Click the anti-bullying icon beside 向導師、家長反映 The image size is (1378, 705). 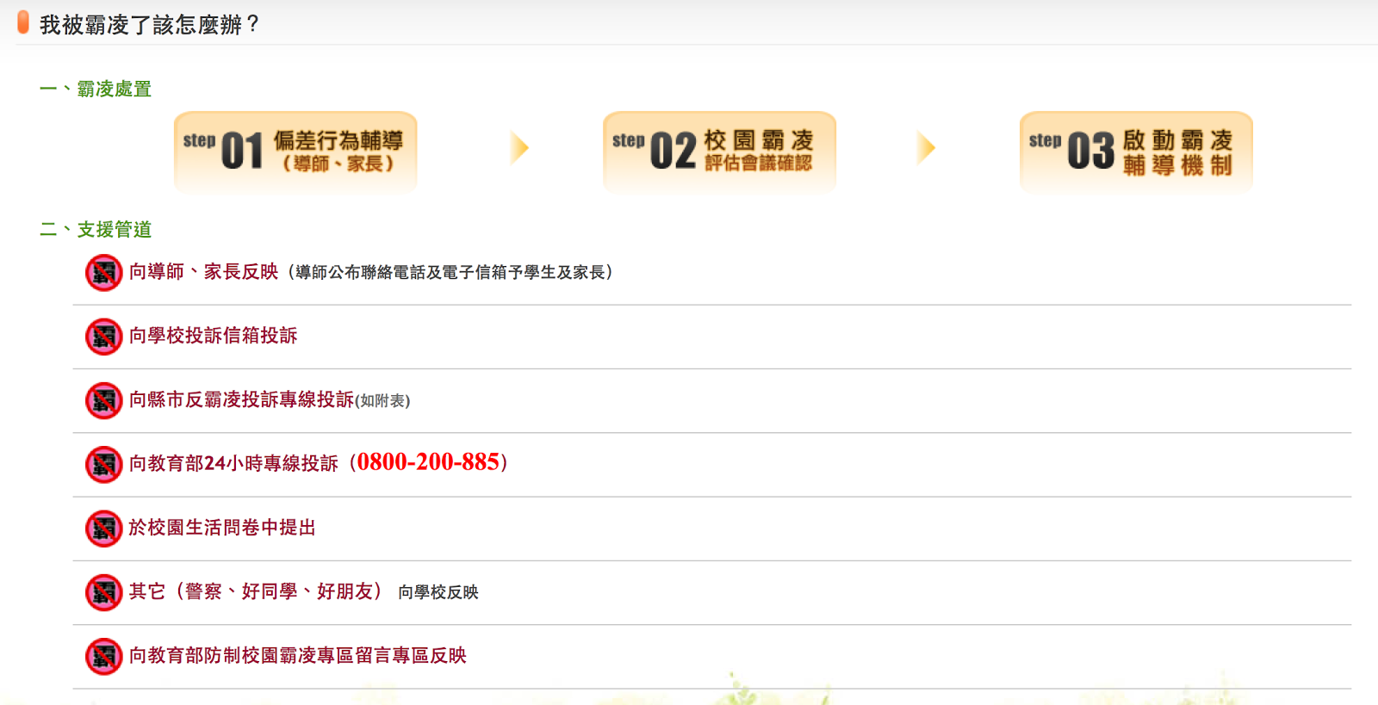pos(104,273)
